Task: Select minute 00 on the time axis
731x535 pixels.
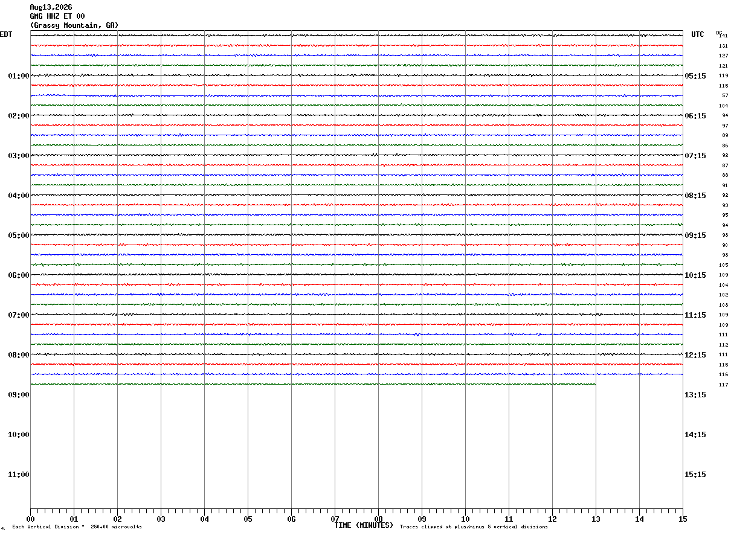Action: click(x=30, y=519)
